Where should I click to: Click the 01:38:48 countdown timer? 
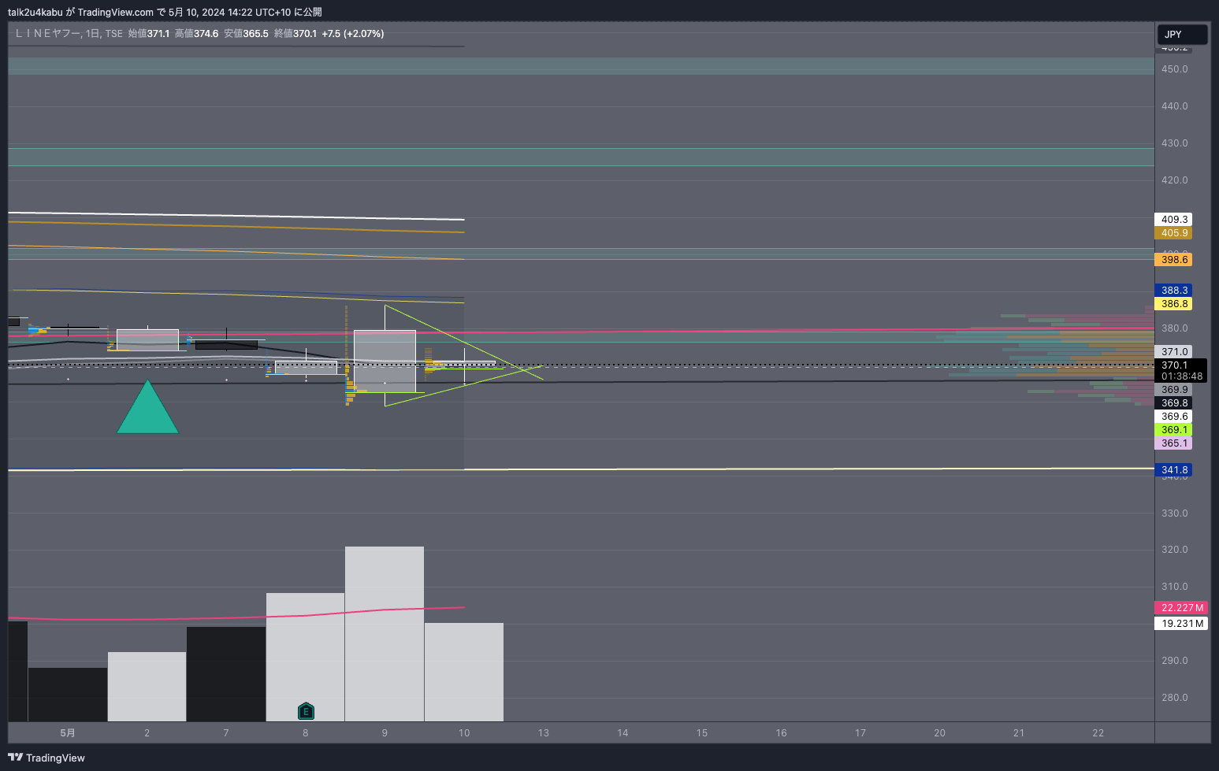1181,376
